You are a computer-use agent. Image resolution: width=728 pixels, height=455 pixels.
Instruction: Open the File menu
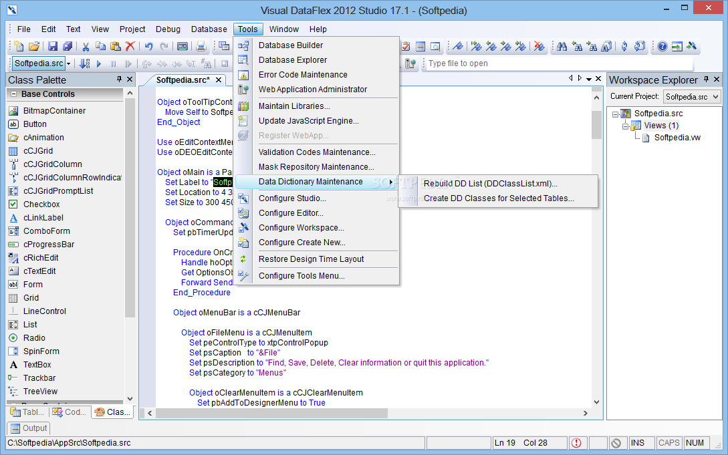pyautogui.click(x=23, y=29)
